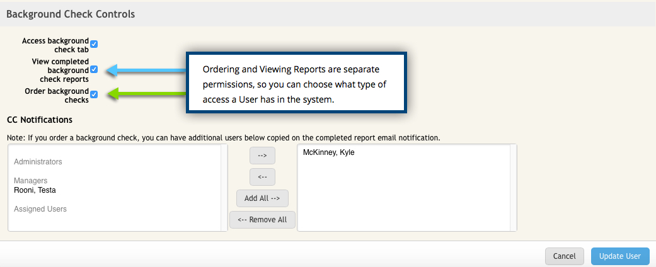The height and width of the screenshot is (267, 656).
Task: Click the Background Check Controls section header
Action: [71, 13]
